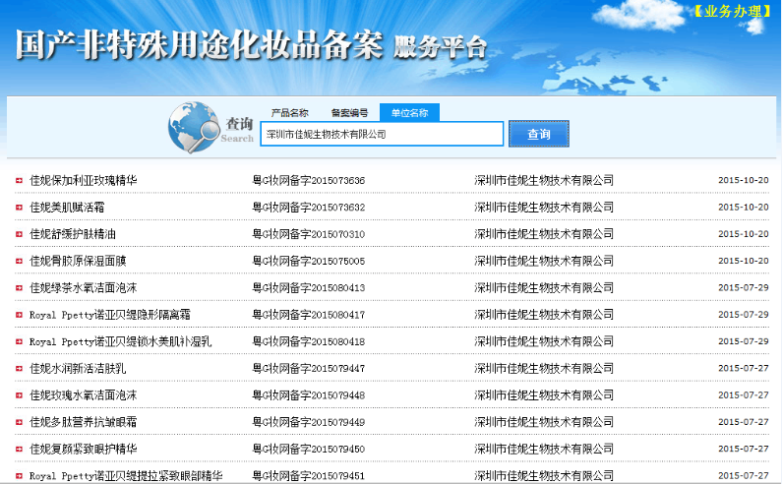Image resolution: width=782 pixels, height=484 pixels.
Task: Open 佳妮保加利亚玫瑰精华 product entry
Action: [84, 180]
